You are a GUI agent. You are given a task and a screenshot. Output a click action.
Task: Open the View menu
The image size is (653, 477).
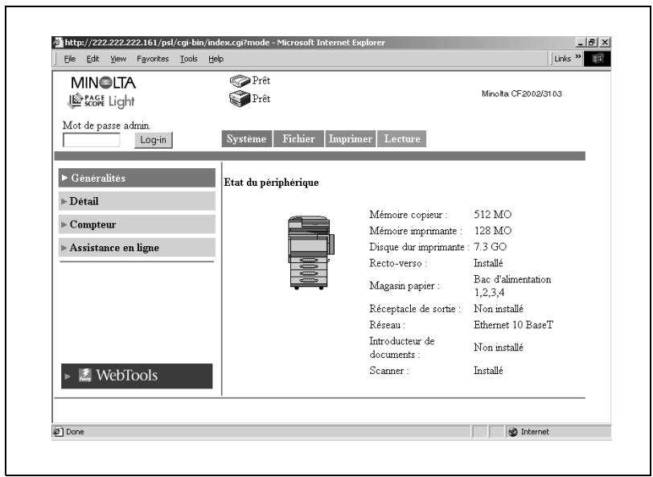[x=118, y=59]
